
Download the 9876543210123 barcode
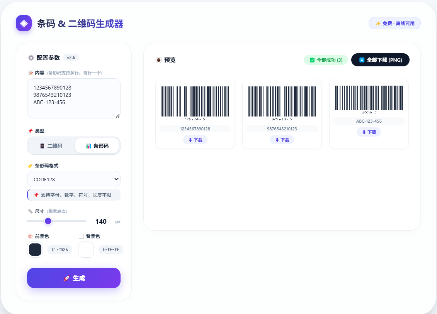[x=282, y=140]
